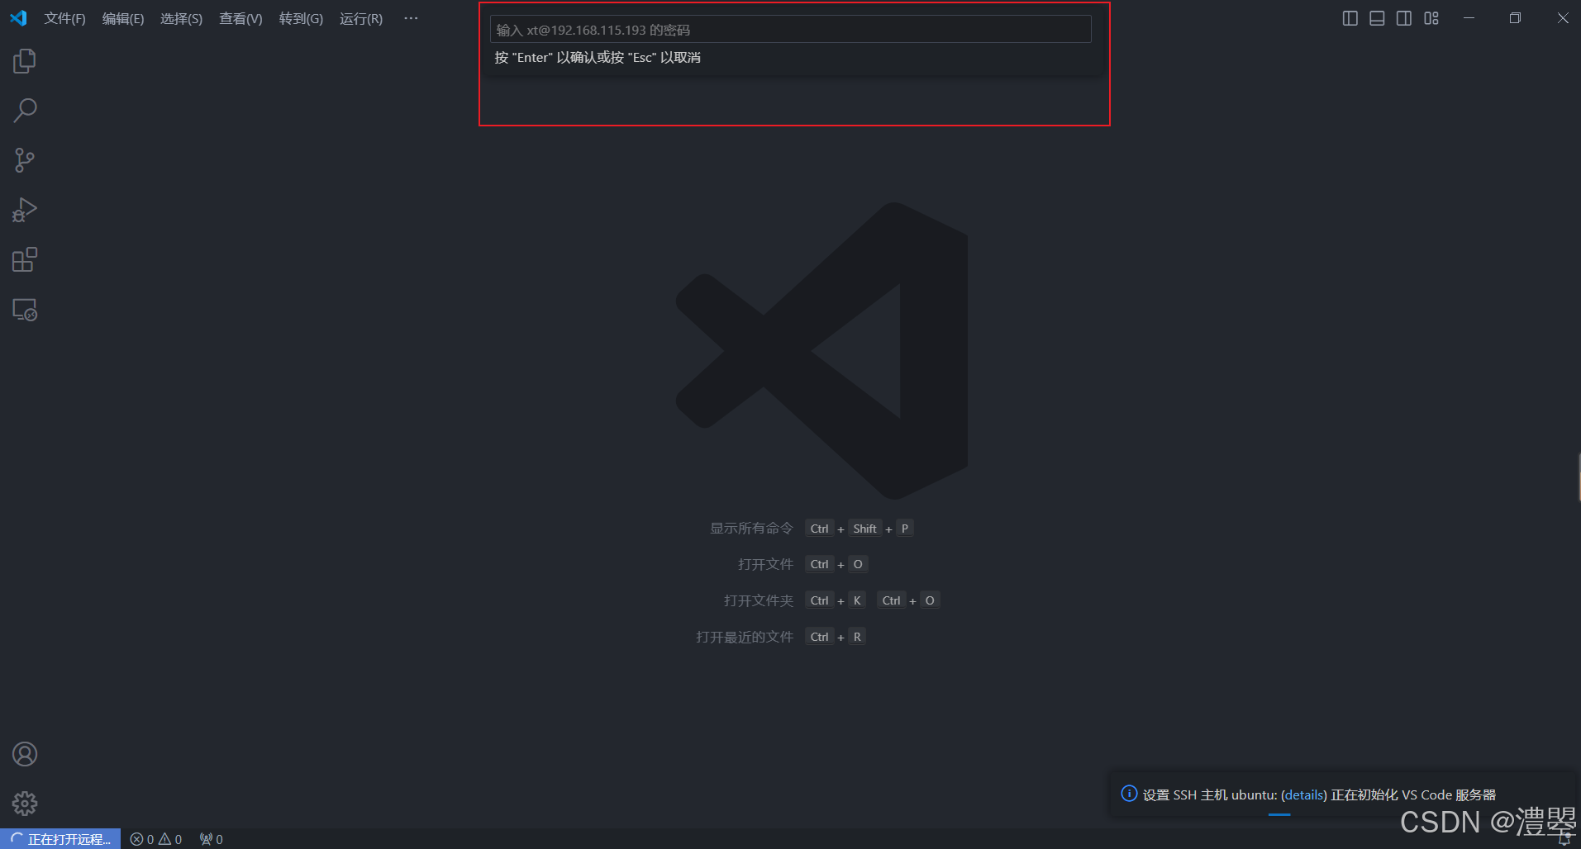Screen dimensions: 1581x849
Task: Click the 正在打开远程 status bar indicator
Action: [x=60, y=839]
